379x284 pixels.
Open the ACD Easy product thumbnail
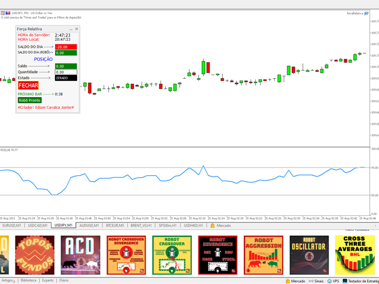click(81, 255)
